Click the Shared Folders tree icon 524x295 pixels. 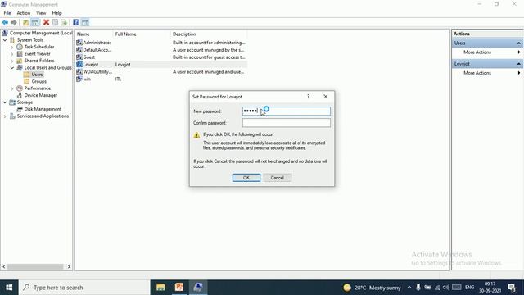(20, 61)
